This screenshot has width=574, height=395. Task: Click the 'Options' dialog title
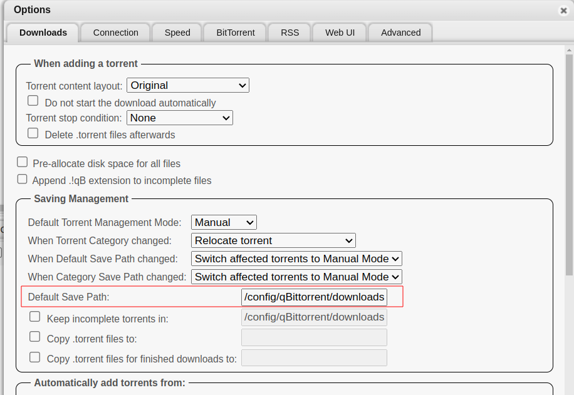coord(32,9)
